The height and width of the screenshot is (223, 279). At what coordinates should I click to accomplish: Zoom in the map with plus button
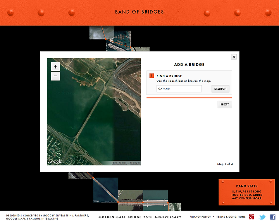[x=55, y=67]
